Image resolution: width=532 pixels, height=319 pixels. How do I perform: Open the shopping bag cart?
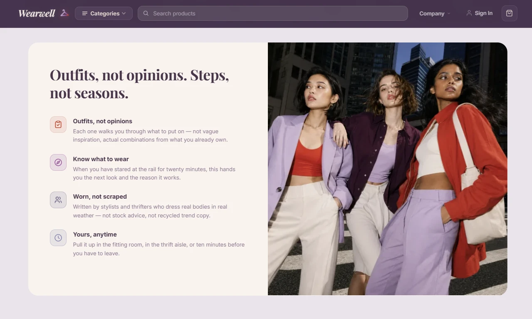pyautogui.click(x=510, y=13)
